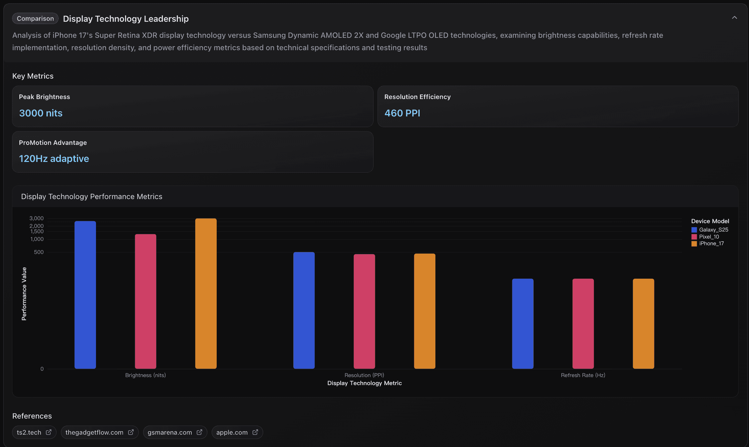Click the pink Pixel_10 Brightness bar
Screen dimensions: 749x447
[x=145, y=301]
